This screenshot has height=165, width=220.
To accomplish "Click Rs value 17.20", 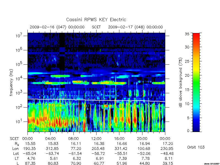I will pos(167,144).
